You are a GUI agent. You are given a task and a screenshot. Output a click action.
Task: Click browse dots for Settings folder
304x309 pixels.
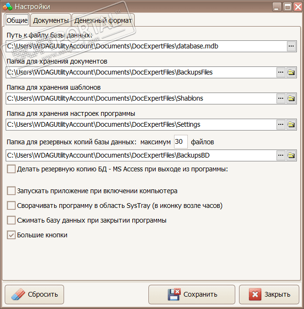281,124
